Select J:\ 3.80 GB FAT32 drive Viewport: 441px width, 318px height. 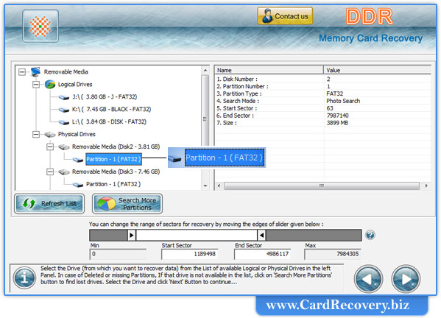(x=105, y=96)
